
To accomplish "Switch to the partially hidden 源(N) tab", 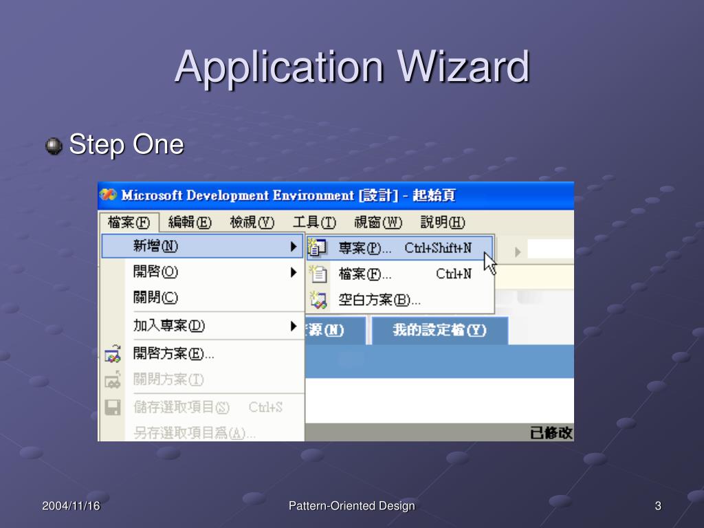I will point(335,331).
